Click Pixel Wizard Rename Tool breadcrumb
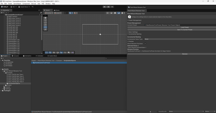216x113 pixels. coord(46,61)
